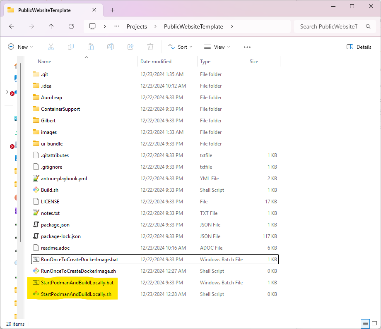
Task: Navigate back with the back arrow
Action: point(12,26)
